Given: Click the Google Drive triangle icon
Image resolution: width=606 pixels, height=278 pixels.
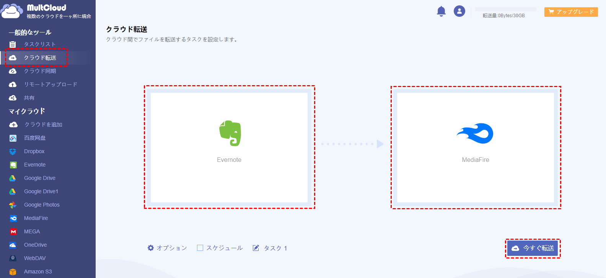Looking at the screenshot, I should click(x=13, y=178).
